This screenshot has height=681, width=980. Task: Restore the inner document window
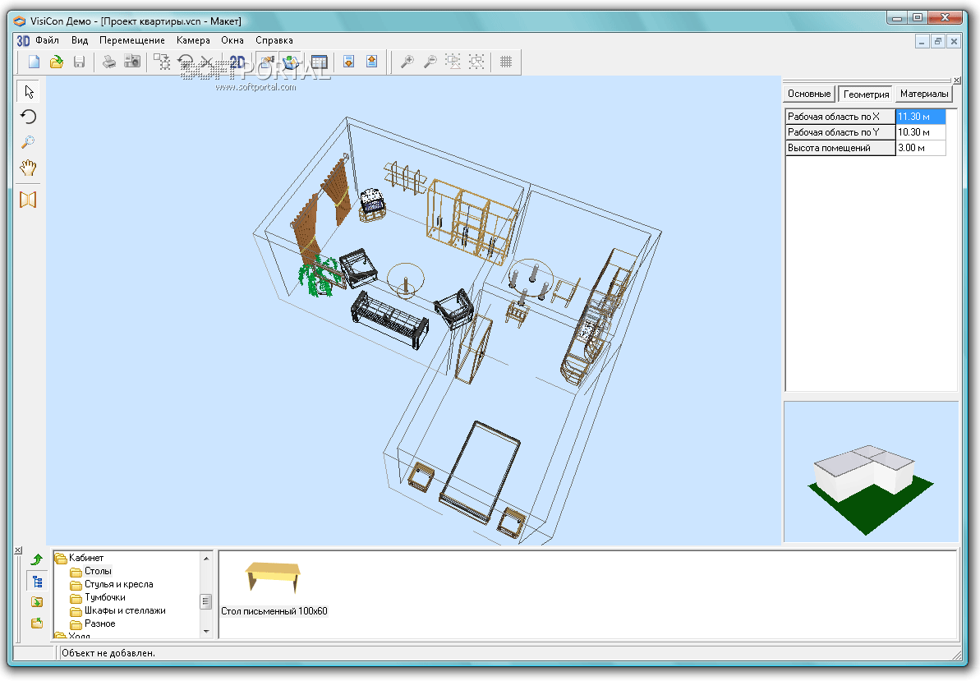[x=937, y=41]
